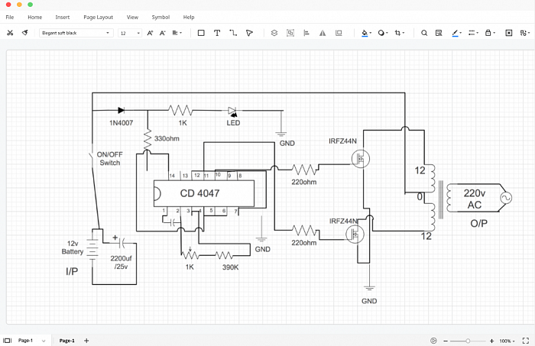The width and height of the screenshot is (535, 346).
Task: Switch to the Page-1 tab
Action: (x=67, y=340)
